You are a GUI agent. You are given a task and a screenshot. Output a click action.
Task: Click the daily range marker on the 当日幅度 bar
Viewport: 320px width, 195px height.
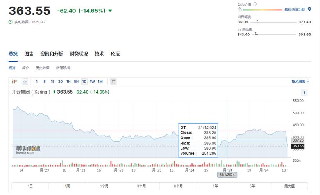257,21
